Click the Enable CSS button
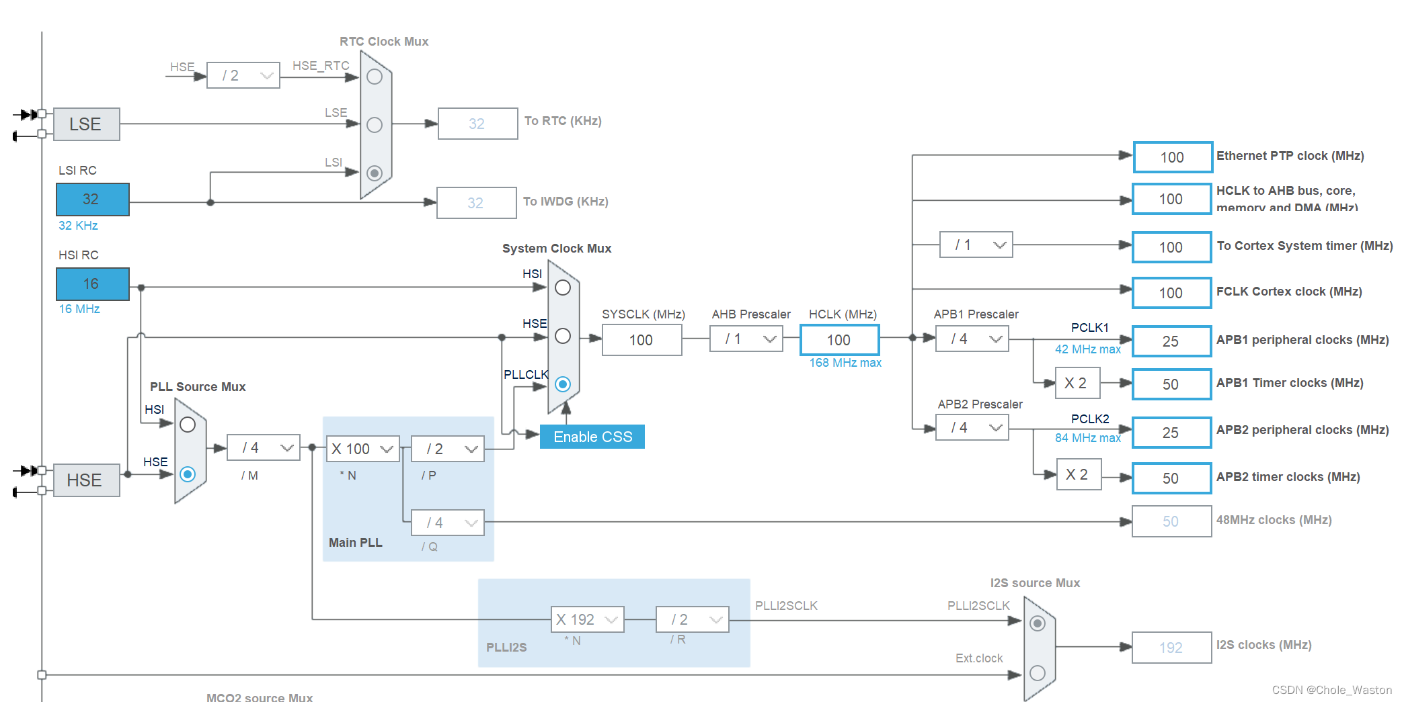This screenshot has height=702, width=1402. point(592,437)
